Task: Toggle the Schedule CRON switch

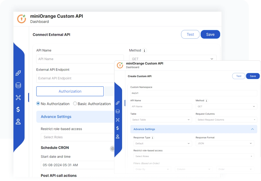Action: point(112,149)
